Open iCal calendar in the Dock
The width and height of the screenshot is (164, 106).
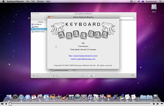click(x=34, y=97)
